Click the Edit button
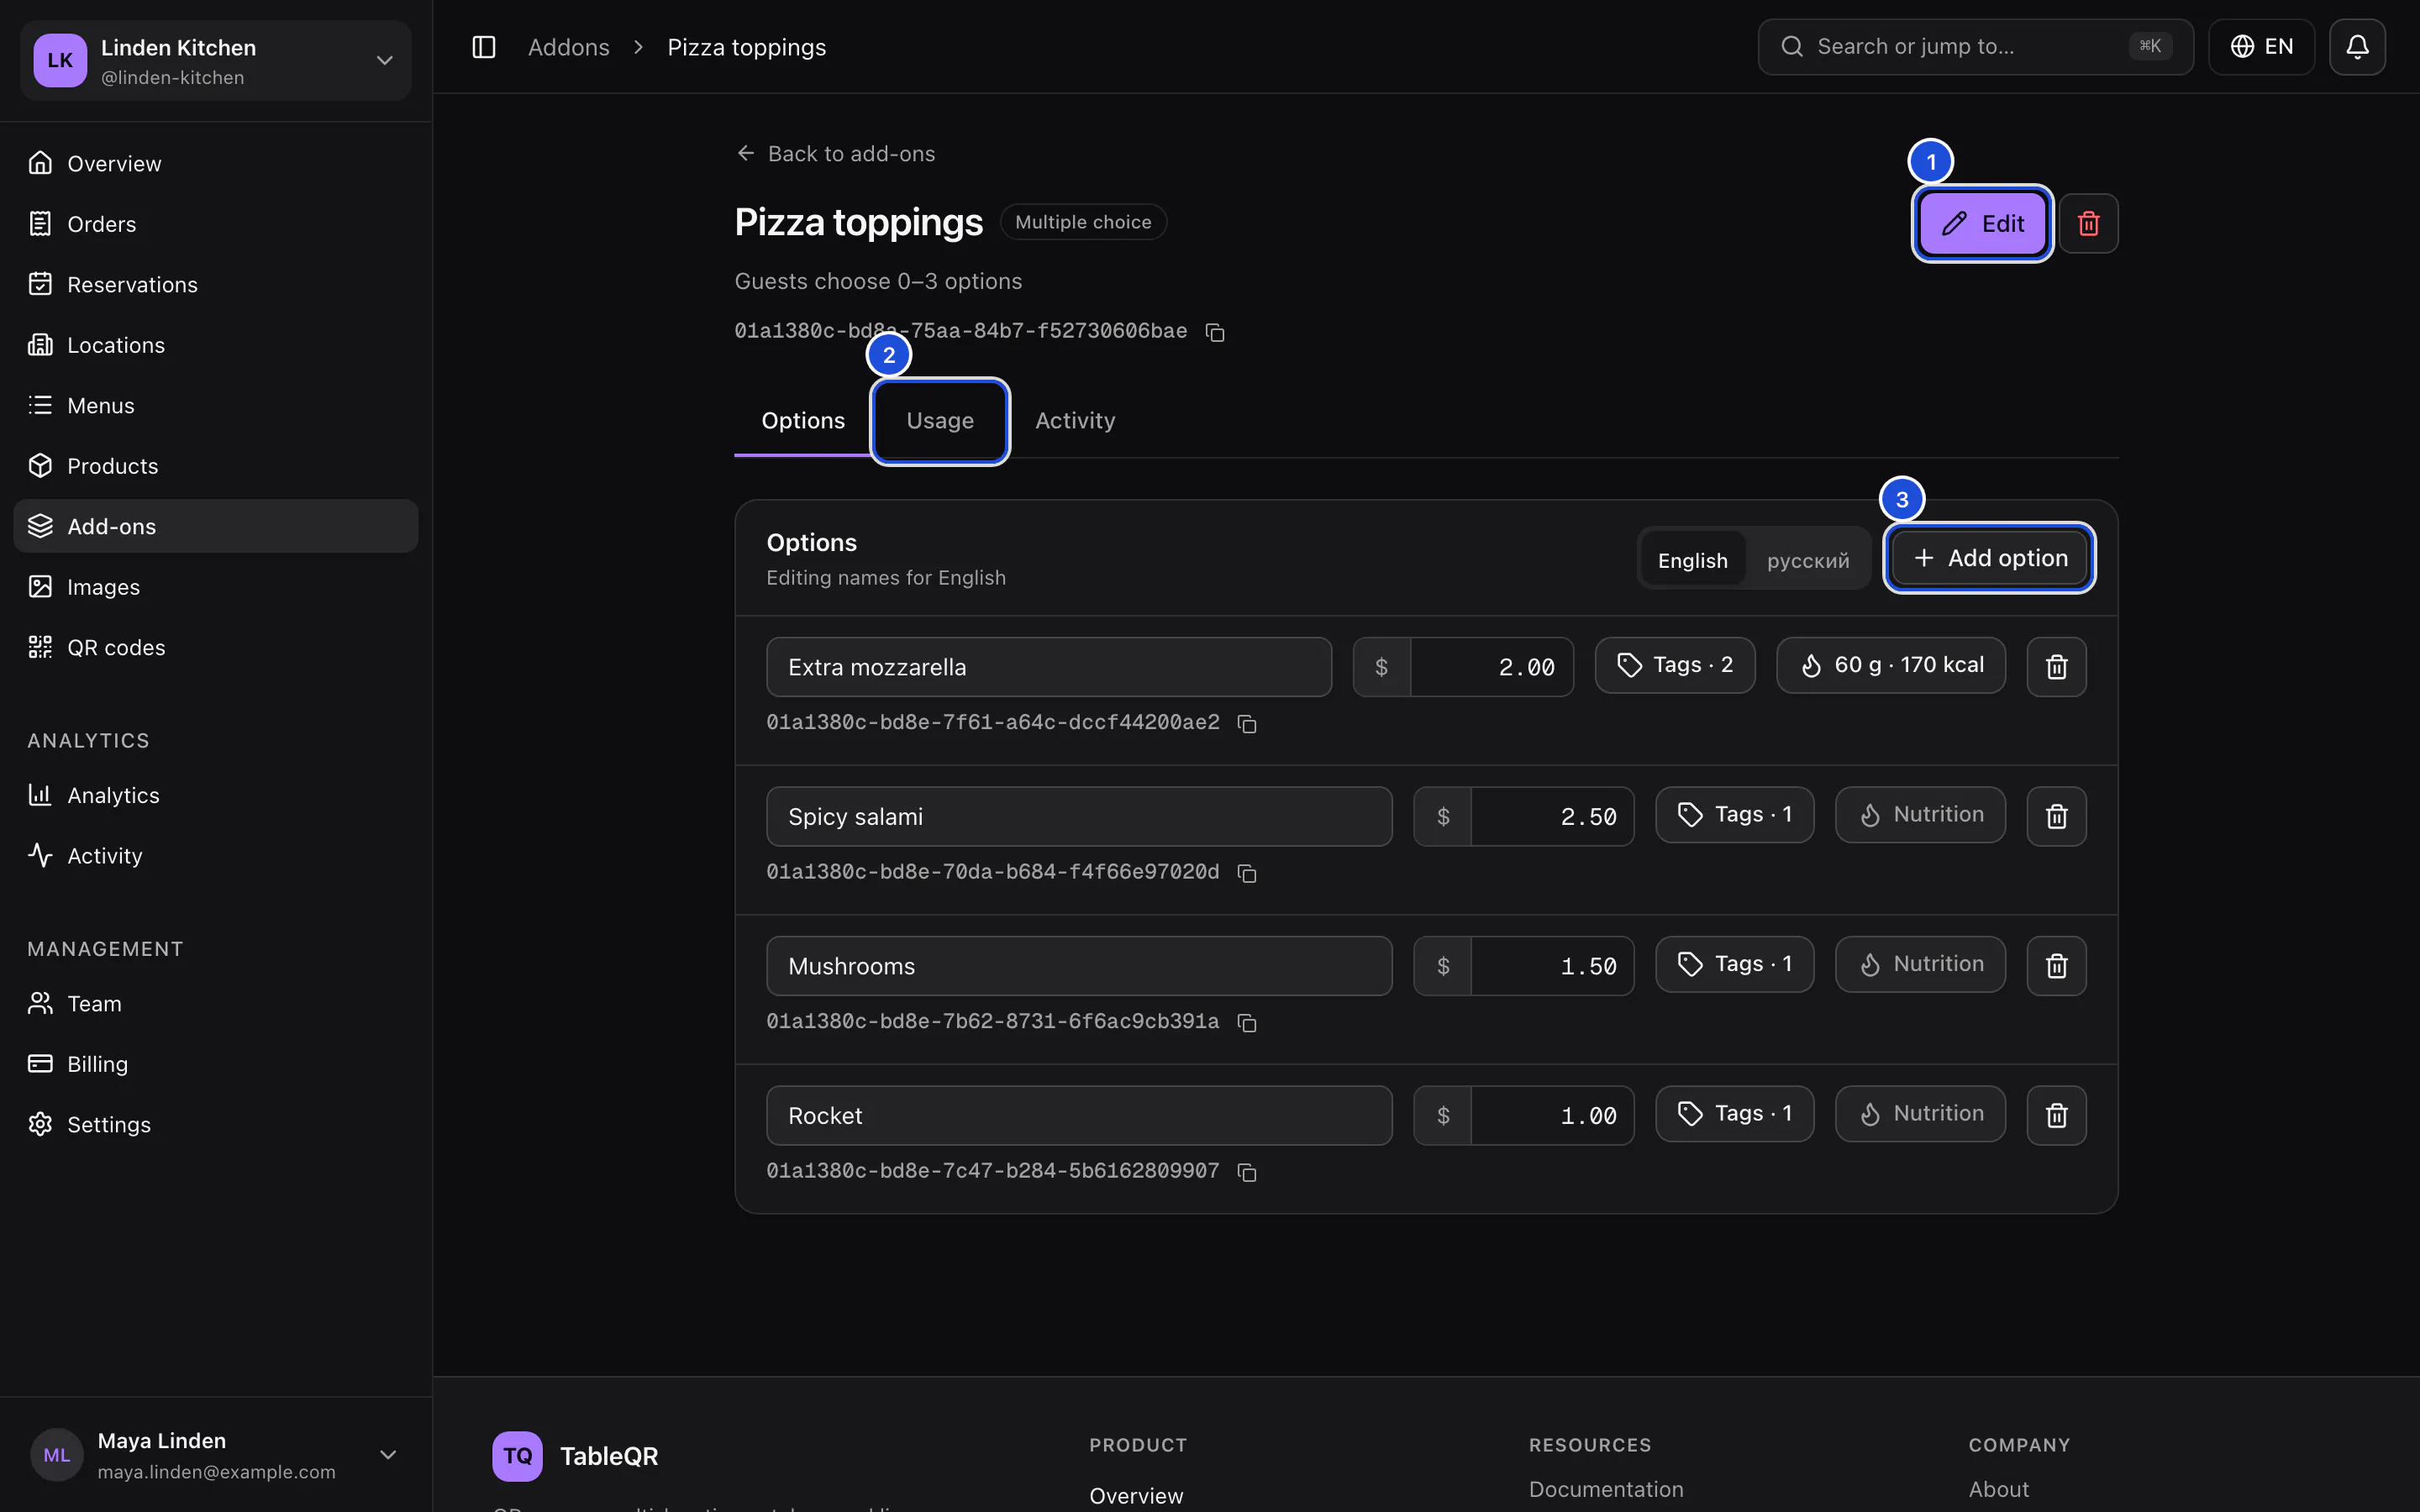This screenshot has width=2420, height=1512. [x=1982, y=223]
